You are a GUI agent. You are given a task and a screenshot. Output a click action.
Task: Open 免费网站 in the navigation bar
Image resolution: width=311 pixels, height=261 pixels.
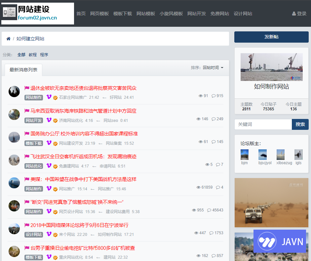[x=219, y=14]
